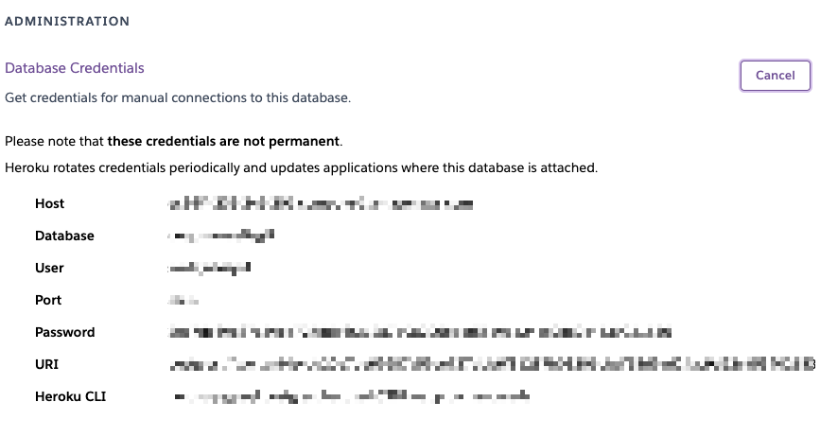The width and height of the screenshot is (820, 437).
Task: Select the blurred Database name value
Action: [221, 236]
